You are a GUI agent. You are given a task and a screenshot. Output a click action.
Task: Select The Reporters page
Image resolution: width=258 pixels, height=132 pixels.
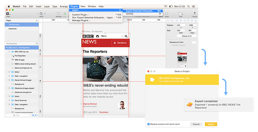point(22,25)
